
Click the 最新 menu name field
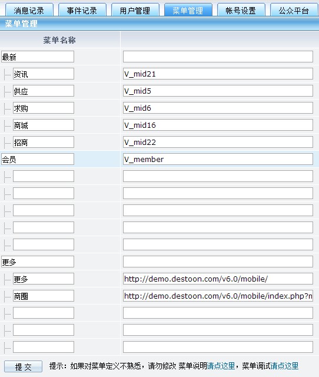click(38, 57)
